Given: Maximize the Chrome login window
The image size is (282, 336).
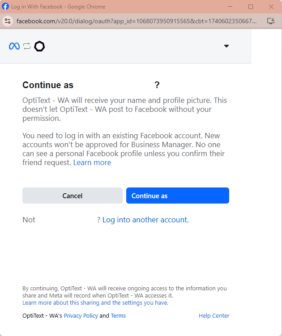Looking at the screenshot, I should coord(251,7).
